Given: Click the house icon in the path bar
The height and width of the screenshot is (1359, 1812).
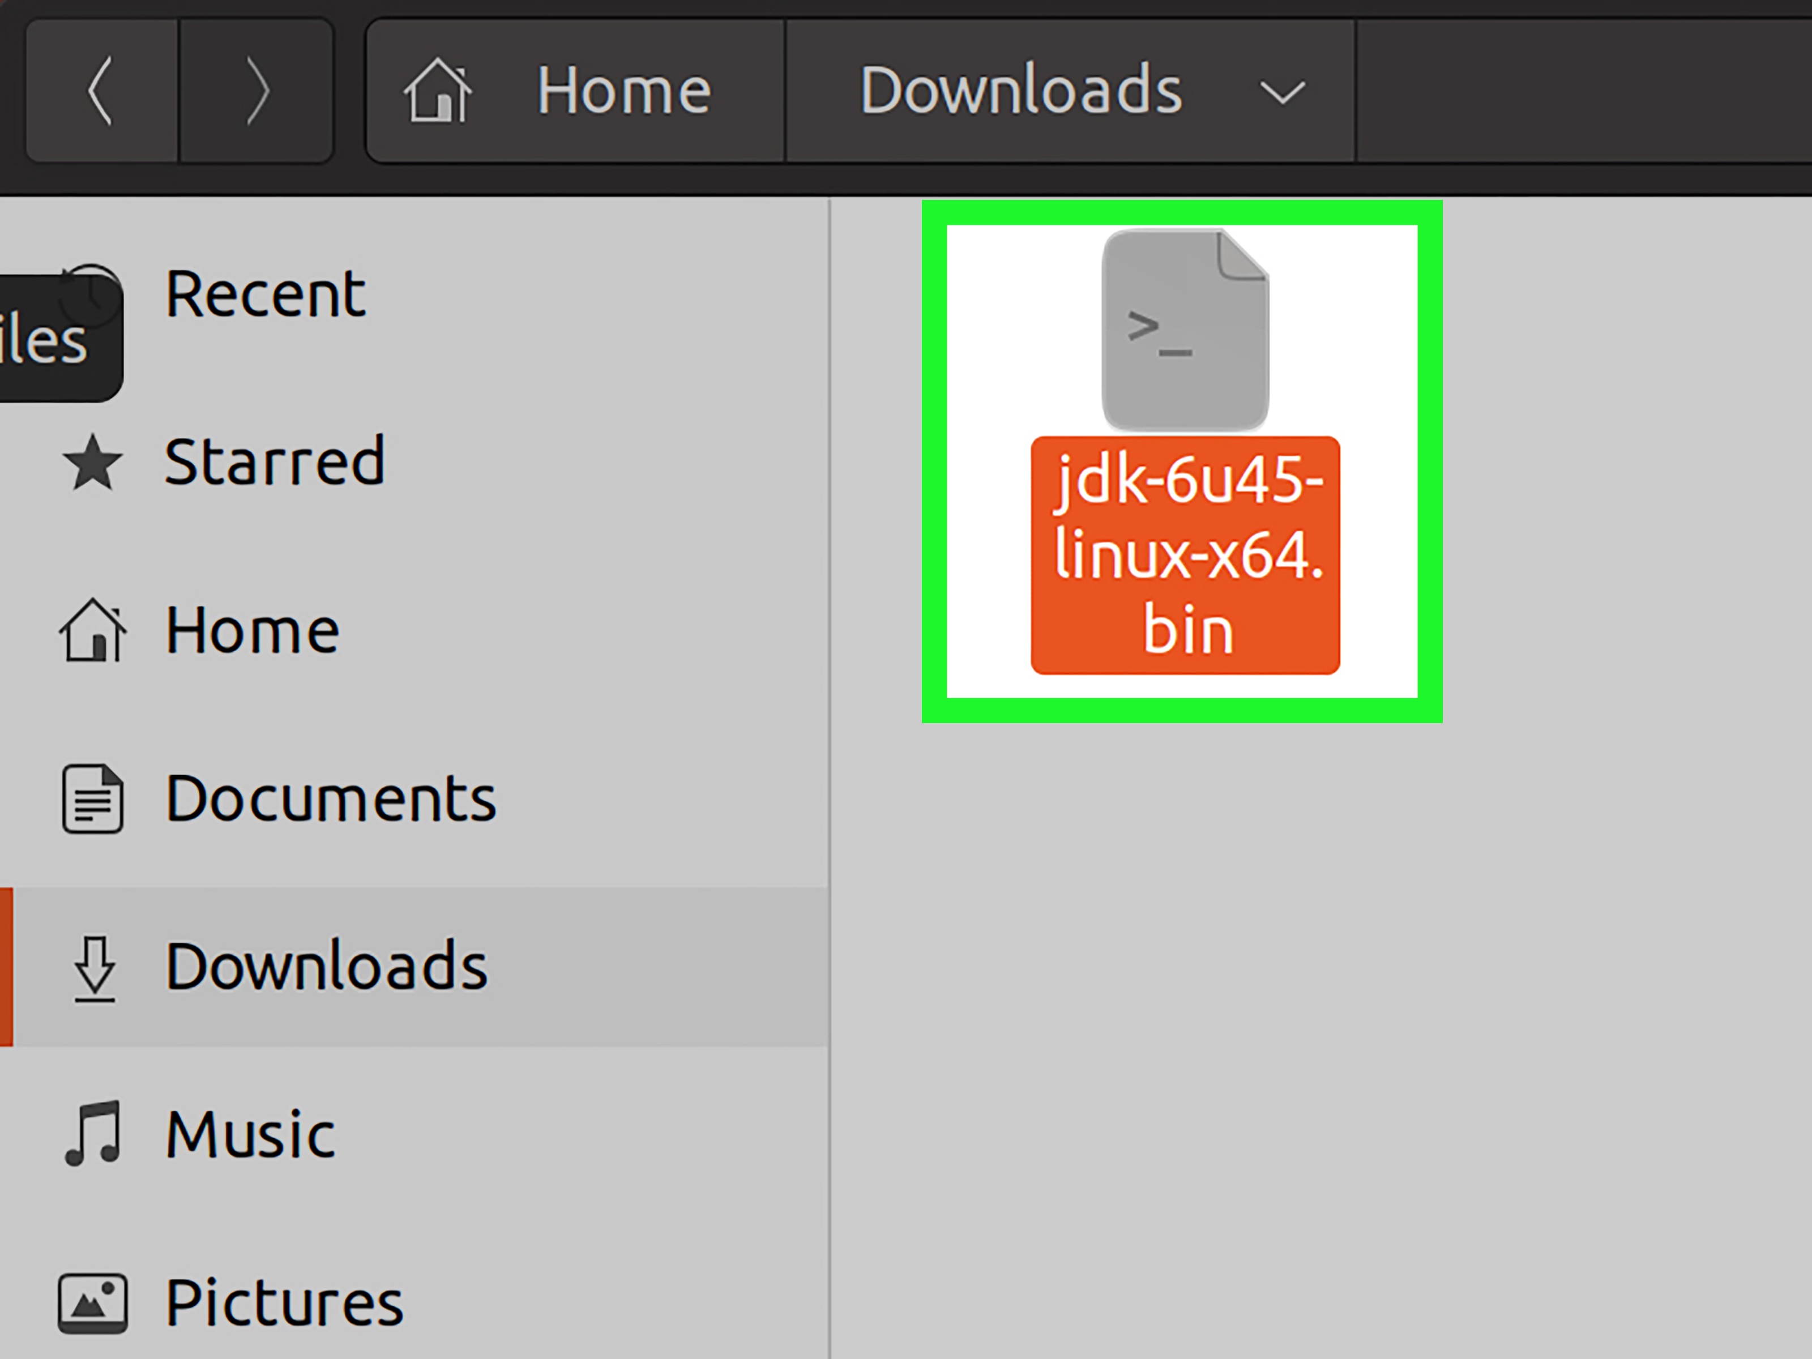Looking at the screenshot, I should coord(438,90).
